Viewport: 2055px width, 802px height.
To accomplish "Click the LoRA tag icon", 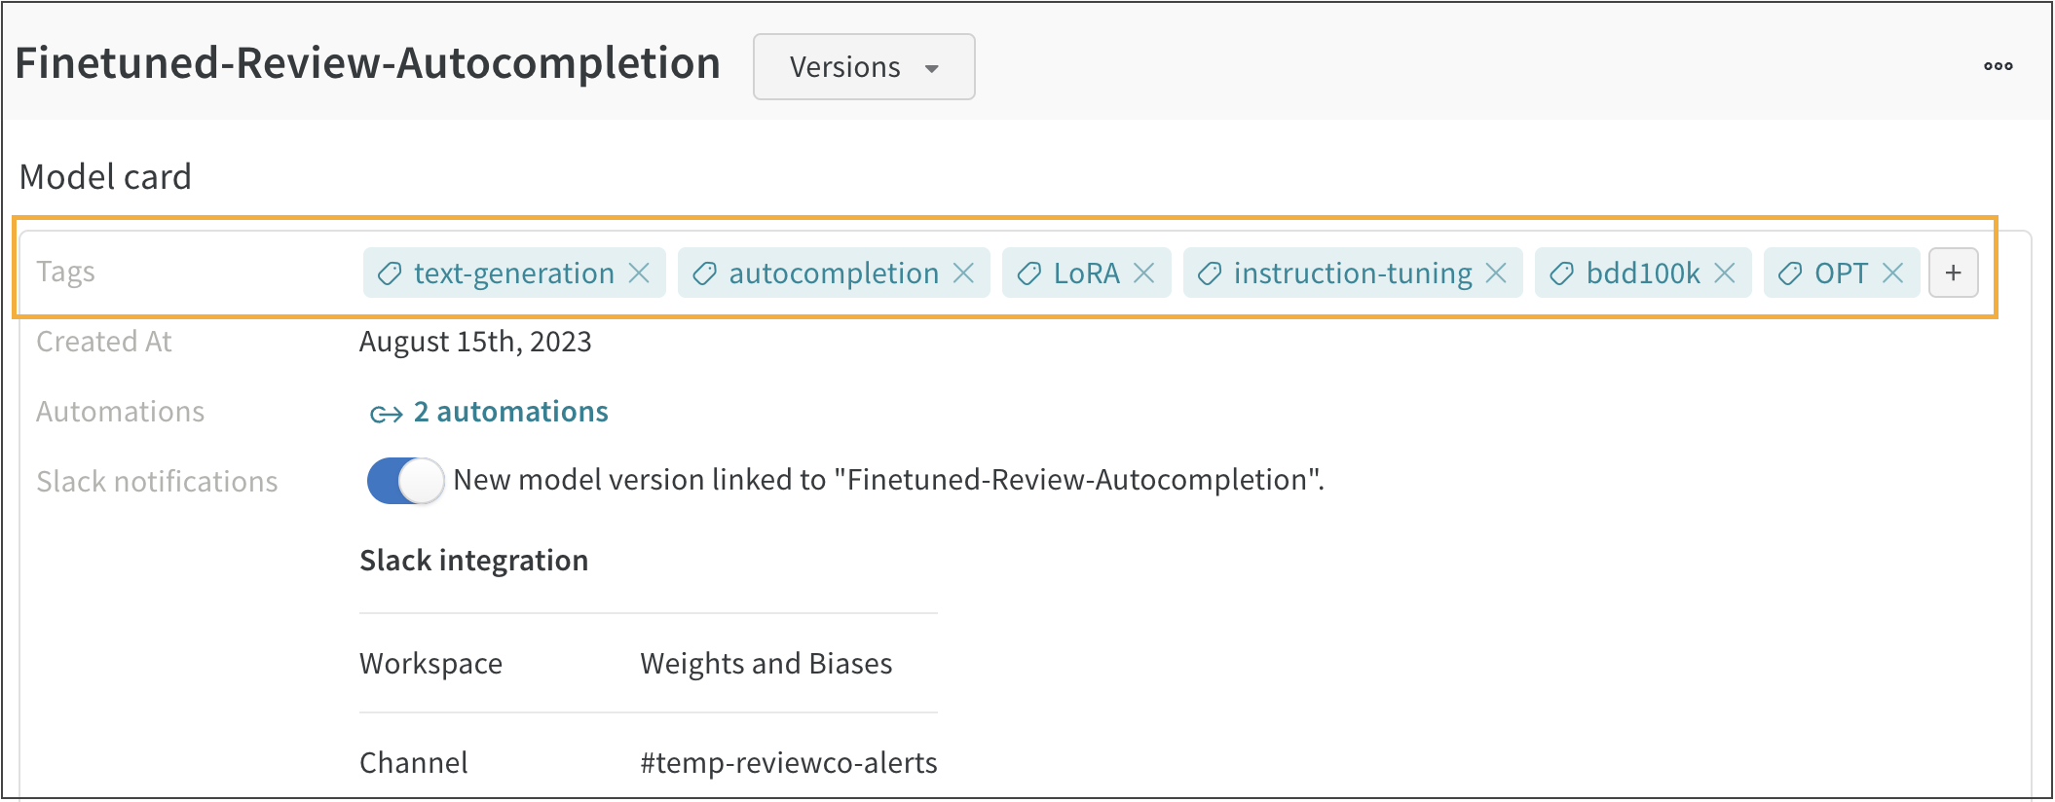I will tap(1028, 274).
